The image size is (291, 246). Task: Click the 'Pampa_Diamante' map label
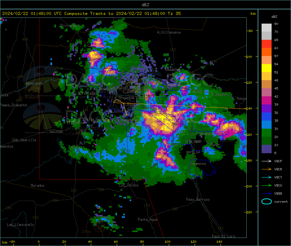coord(14,105)
